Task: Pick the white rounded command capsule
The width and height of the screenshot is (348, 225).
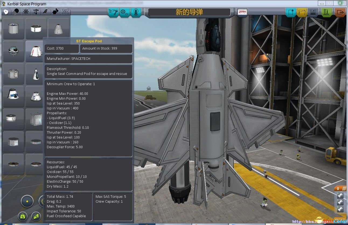Action: tap(35, 96)
